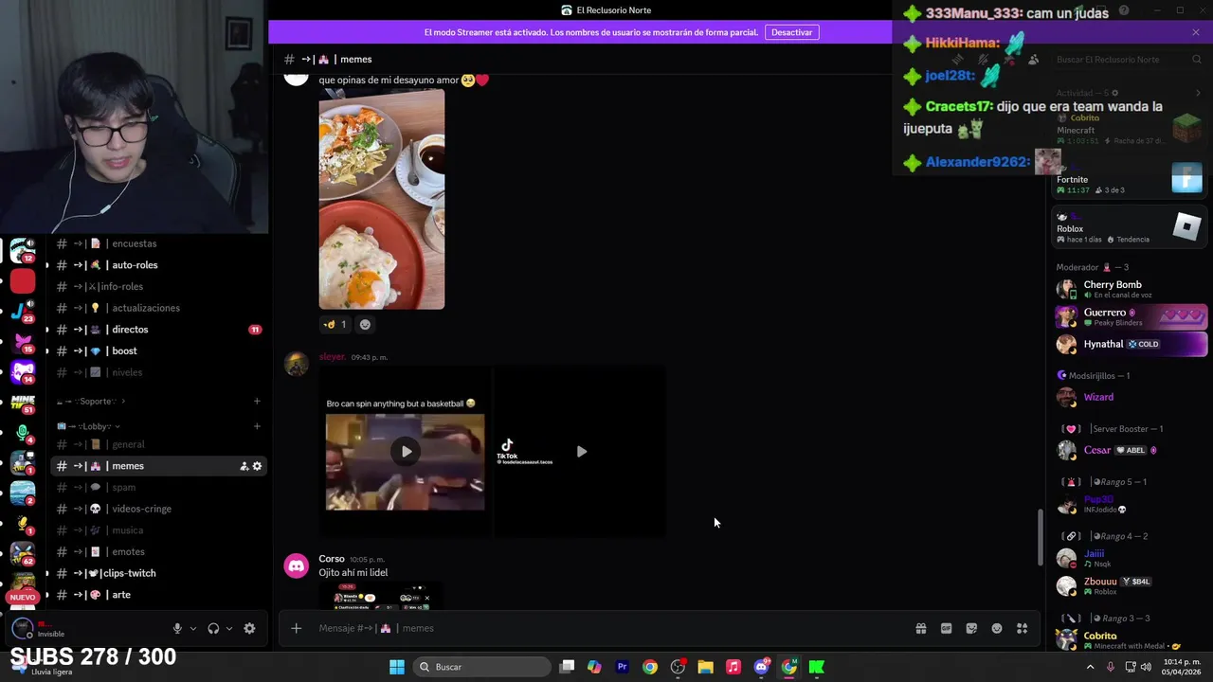The image size is (1213, 682).
Task: Toggle headphones deafen in user panel
Action: pyautogui.click(x=213, y=628)
